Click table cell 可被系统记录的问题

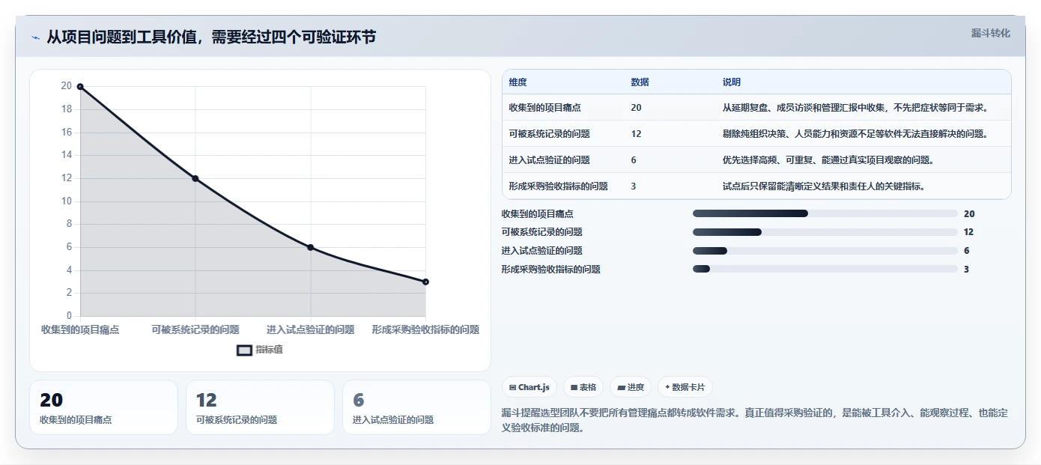pos(550,134)
